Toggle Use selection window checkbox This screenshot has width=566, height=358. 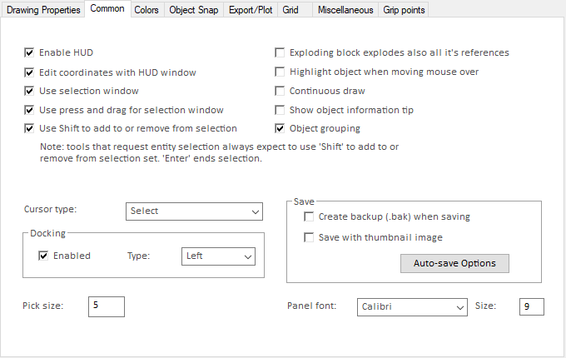point(30,91)
